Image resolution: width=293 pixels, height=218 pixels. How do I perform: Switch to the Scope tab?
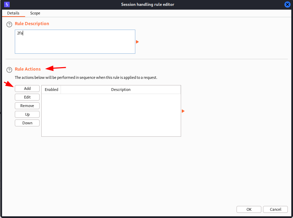point(35,13)
